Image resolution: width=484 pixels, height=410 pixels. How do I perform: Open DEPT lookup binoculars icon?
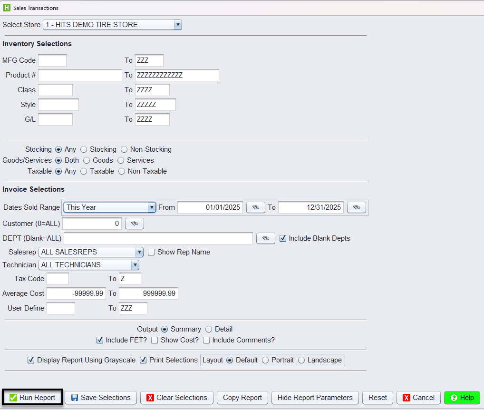265,238
